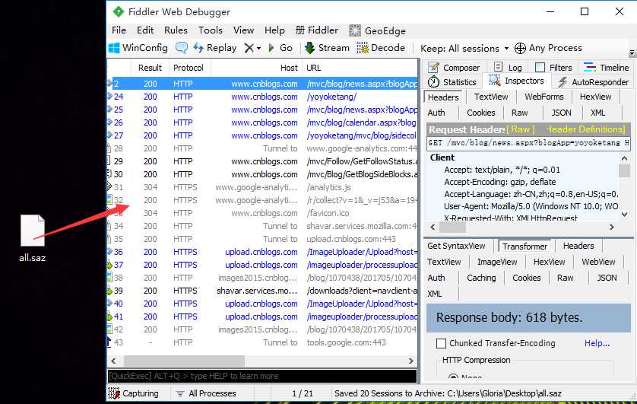Click the Any Process target icon
Screen dimensions: 637x404
coord(520,48)
